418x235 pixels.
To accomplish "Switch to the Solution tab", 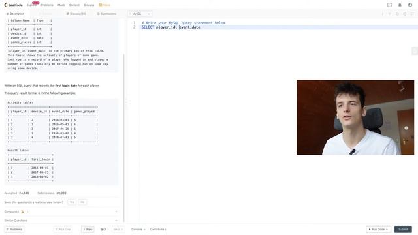I will (46, 14).
